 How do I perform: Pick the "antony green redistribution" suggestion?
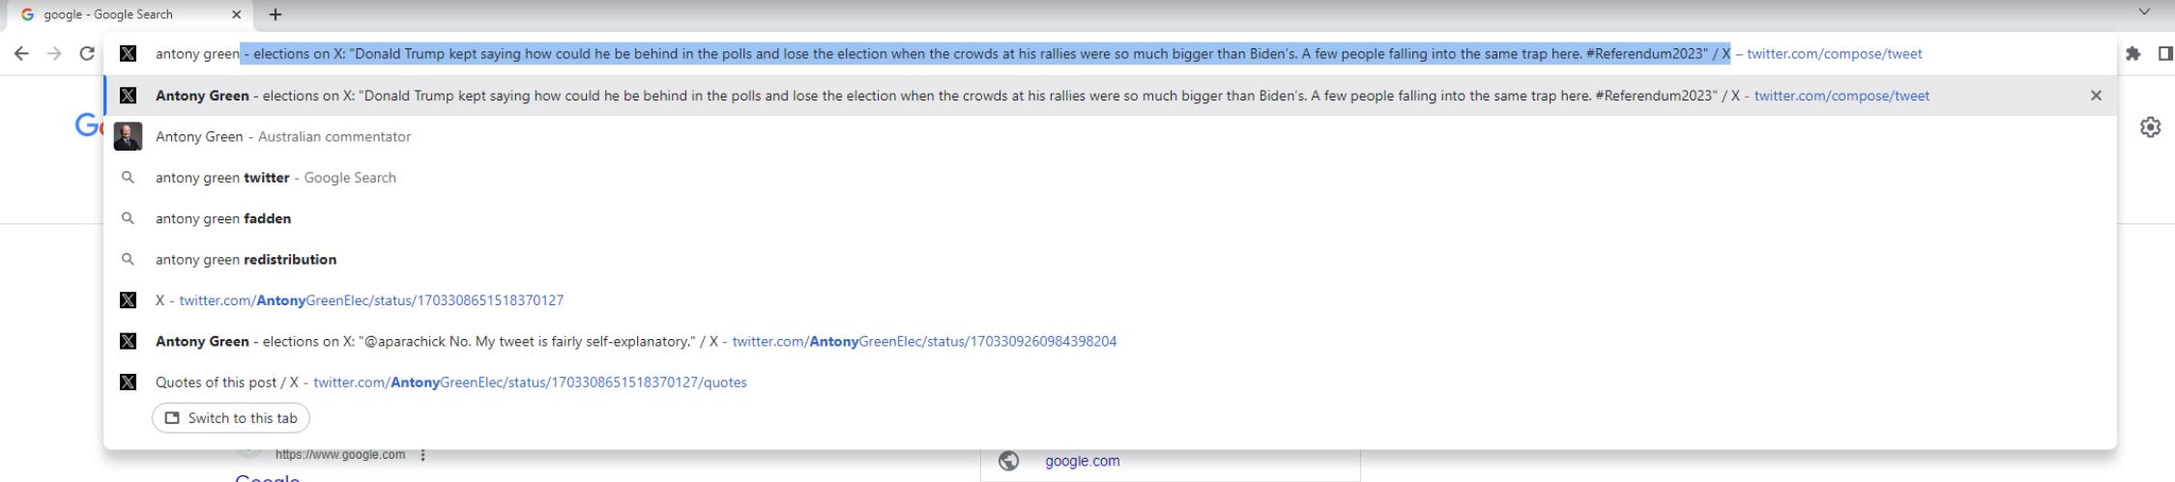[246, 260]
